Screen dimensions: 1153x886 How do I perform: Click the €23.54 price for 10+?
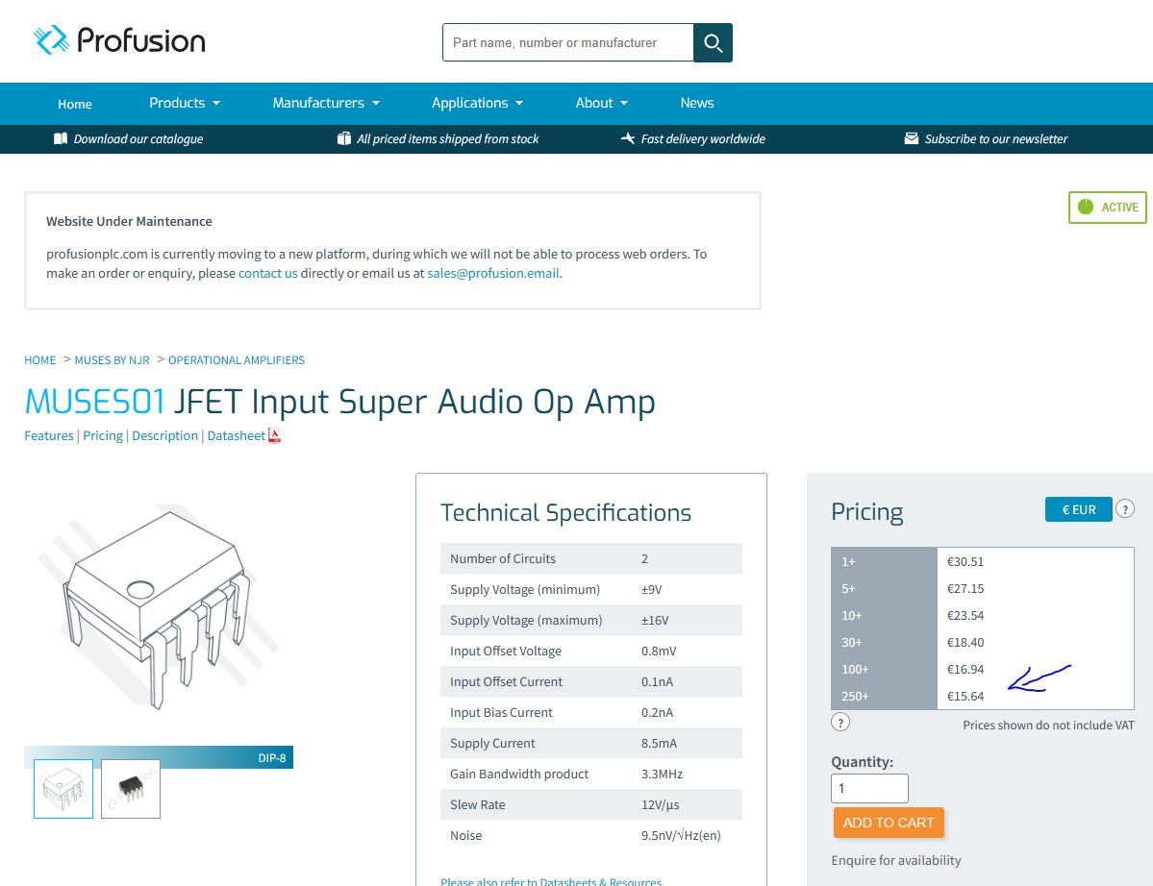click(x=965, y=616)
